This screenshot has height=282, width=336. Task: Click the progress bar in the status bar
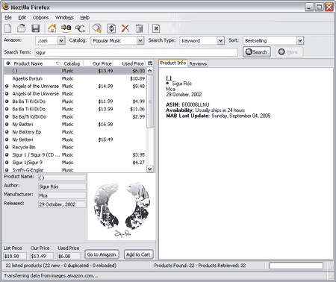pyautogui.click(x=296, y=266)
